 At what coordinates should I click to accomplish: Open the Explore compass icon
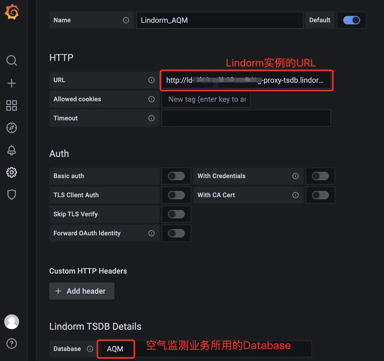coord(12,128)
